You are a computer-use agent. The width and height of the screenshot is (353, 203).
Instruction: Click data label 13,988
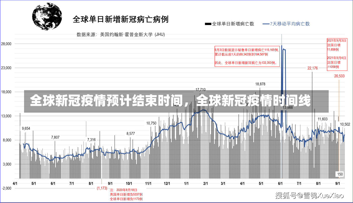pos(288,107)
